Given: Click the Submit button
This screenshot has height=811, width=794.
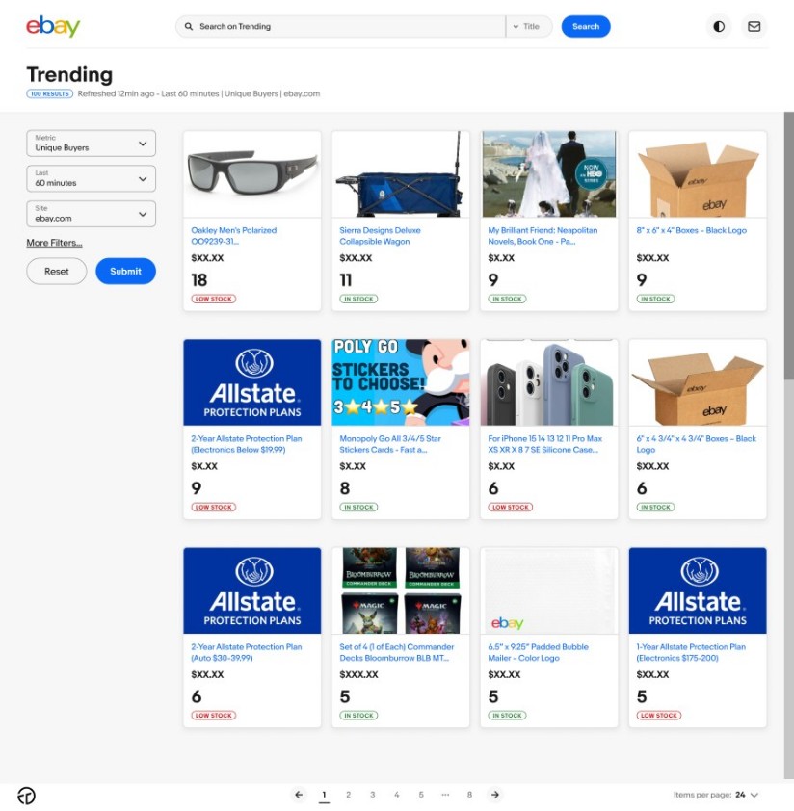Looking at the screenshot, I should 126,271.
